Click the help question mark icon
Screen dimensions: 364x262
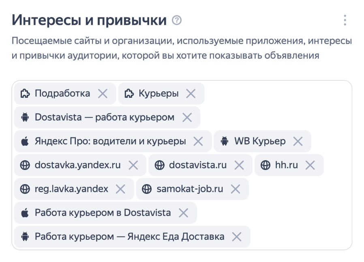[x=176, y=20]
